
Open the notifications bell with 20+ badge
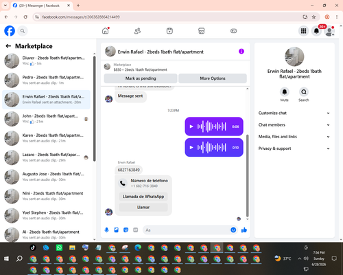(316, 31)
